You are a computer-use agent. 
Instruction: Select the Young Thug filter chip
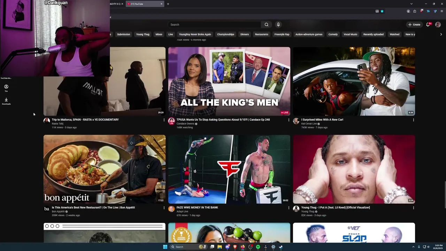(143, 34)
